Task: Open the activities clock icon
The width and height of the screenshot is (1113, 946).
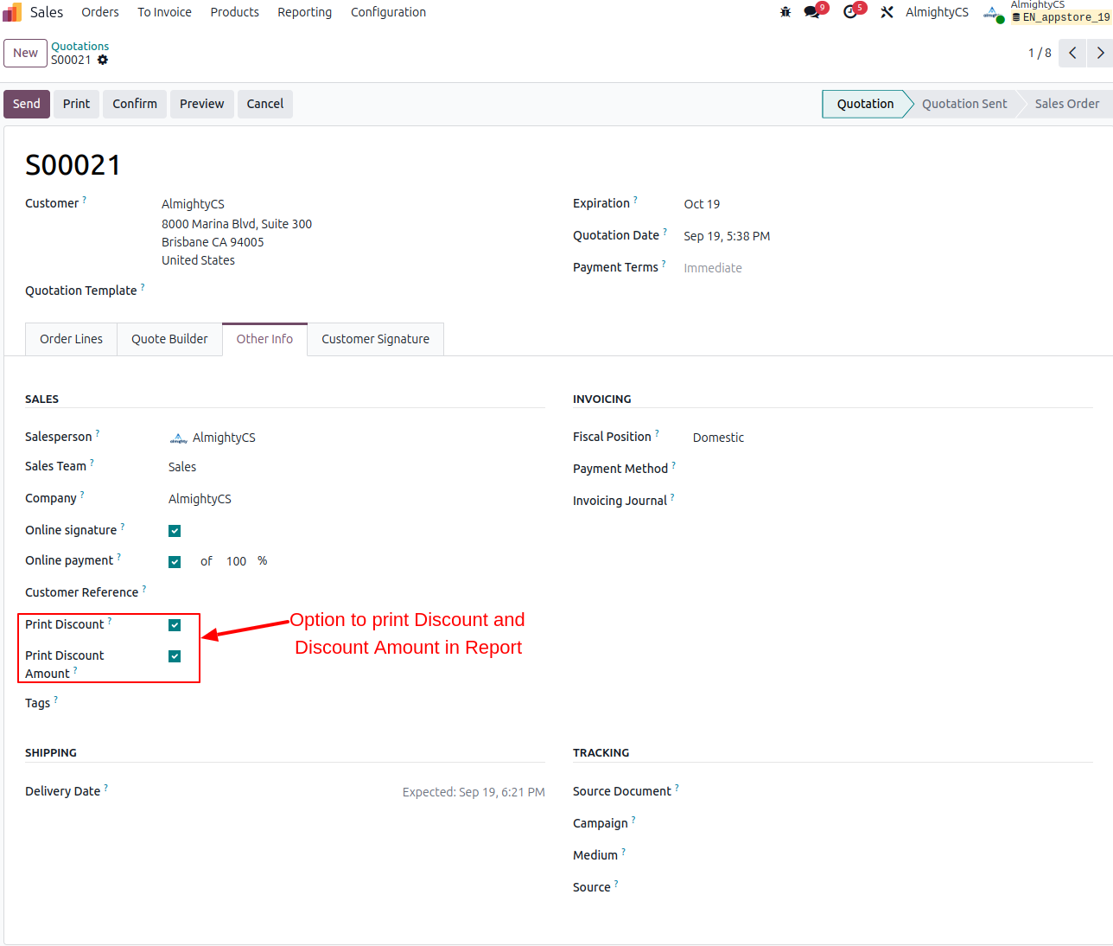Action: pyautogui.click(x=850, y=12)
